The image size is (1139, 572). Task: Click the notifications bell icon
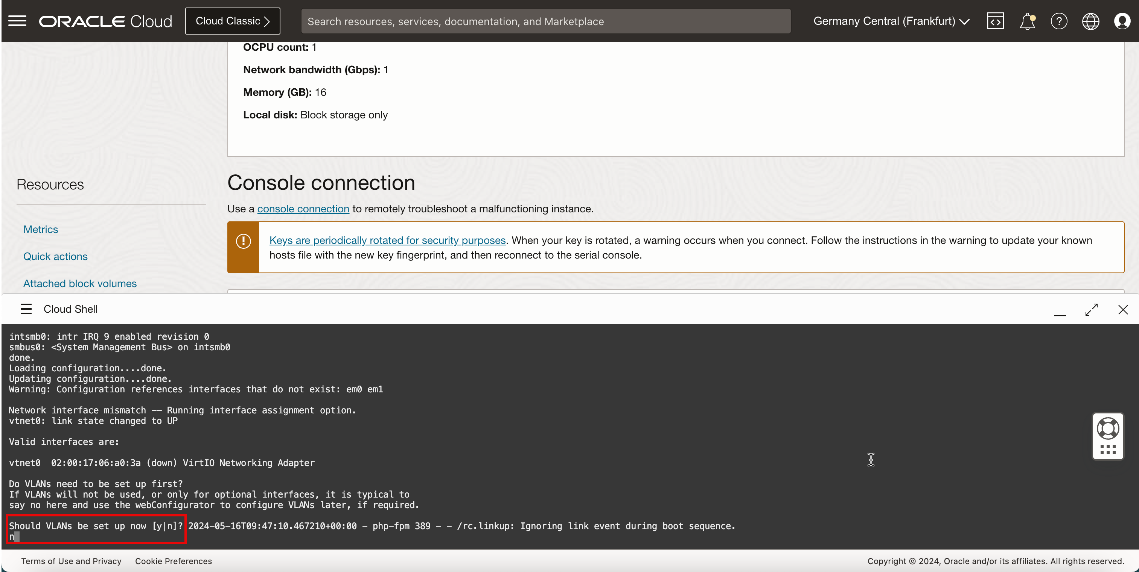1027,20
